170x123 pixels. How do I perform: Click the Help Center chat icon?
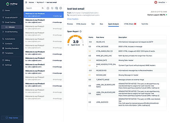pos(7,118)
